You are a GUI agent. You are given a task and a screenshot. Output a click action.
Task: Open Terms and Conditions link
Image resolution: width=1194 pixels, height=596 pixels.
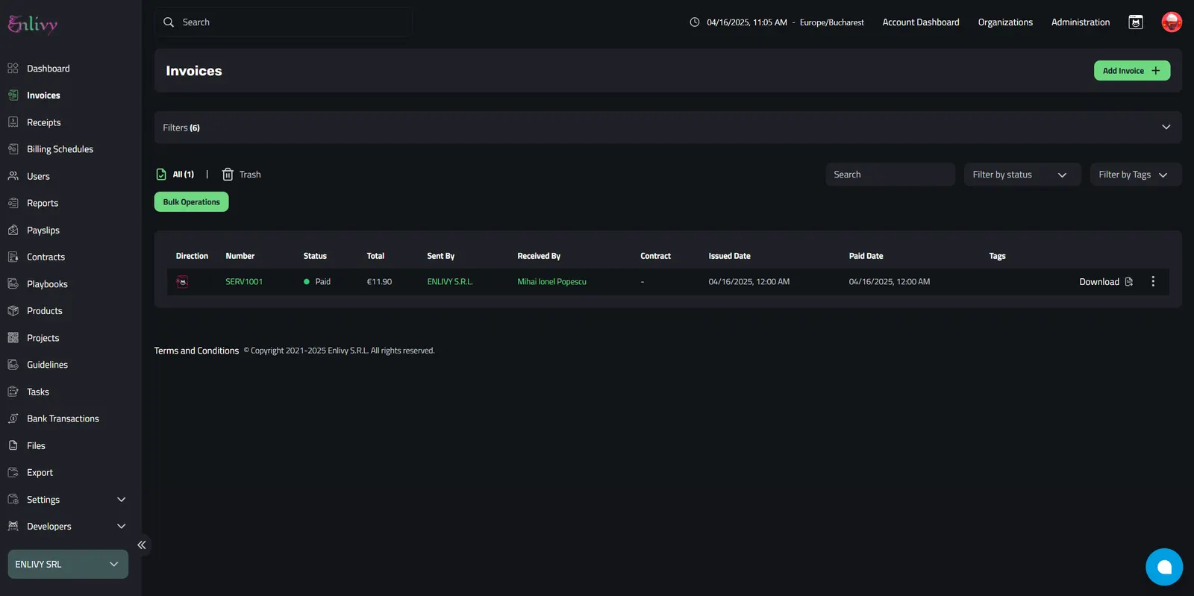point(196,351)
